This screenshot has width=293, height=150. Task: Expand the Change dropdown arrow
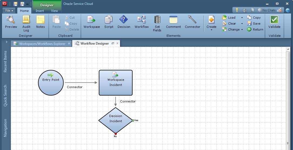242,29
